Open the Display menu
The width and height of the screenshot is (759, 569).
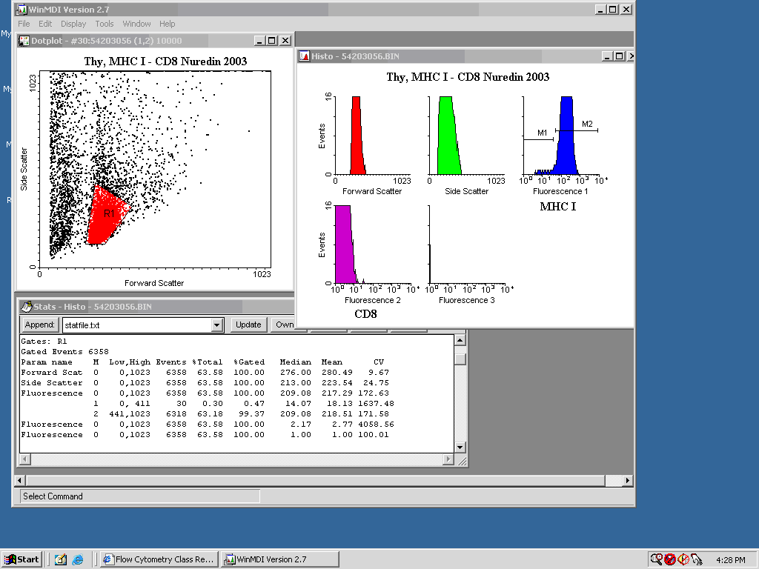click(73, 24)
